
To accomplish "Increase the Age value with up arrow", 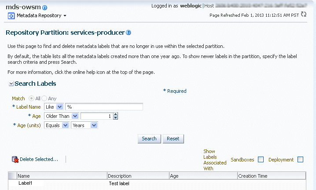I will click(x=115, y=114).
